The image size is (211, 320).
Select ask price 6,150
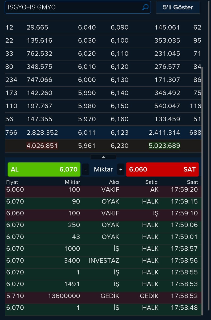120,106
